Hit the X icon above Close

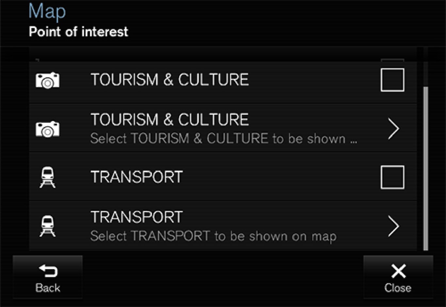[398, 271]
